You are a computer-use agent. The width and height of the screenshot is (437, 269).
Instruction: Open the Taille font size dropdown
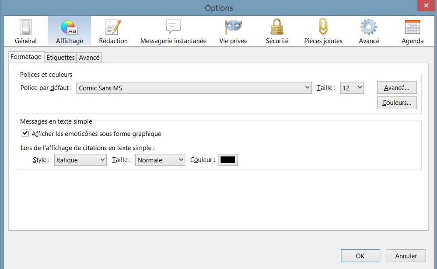(352, 88)
